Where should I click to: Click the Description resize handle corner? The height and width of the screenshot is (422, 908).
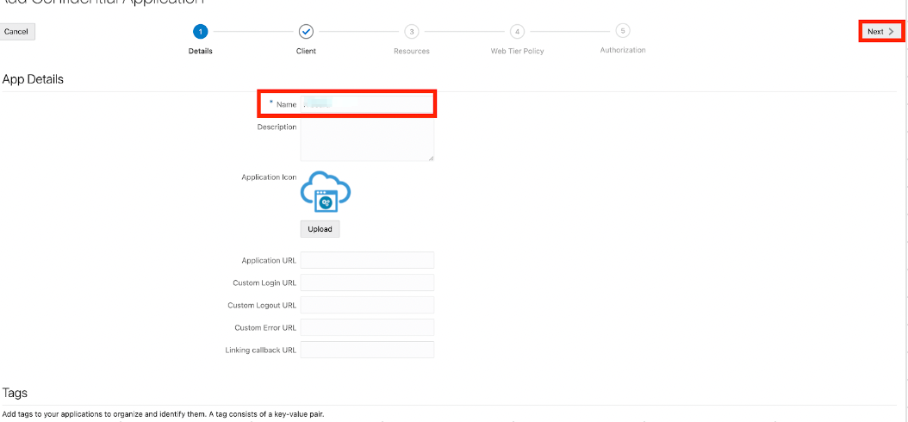pyautogui.click(x=431, y=158)
